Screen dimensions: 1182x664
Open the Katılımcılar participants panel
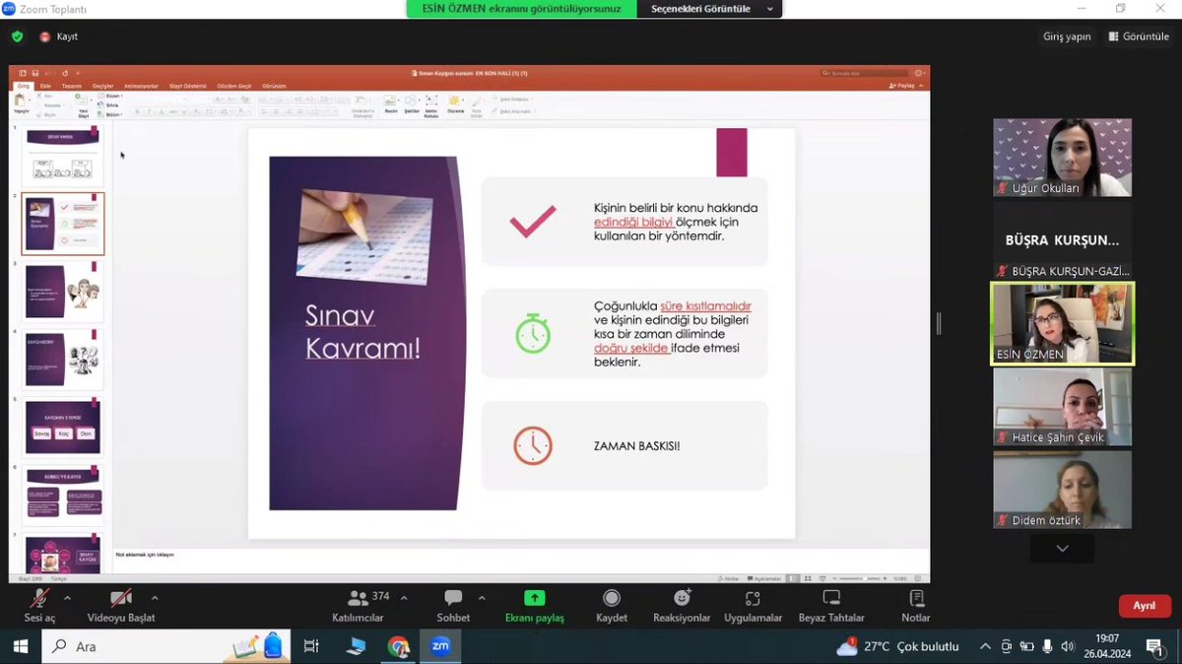[x=358, y=606]
